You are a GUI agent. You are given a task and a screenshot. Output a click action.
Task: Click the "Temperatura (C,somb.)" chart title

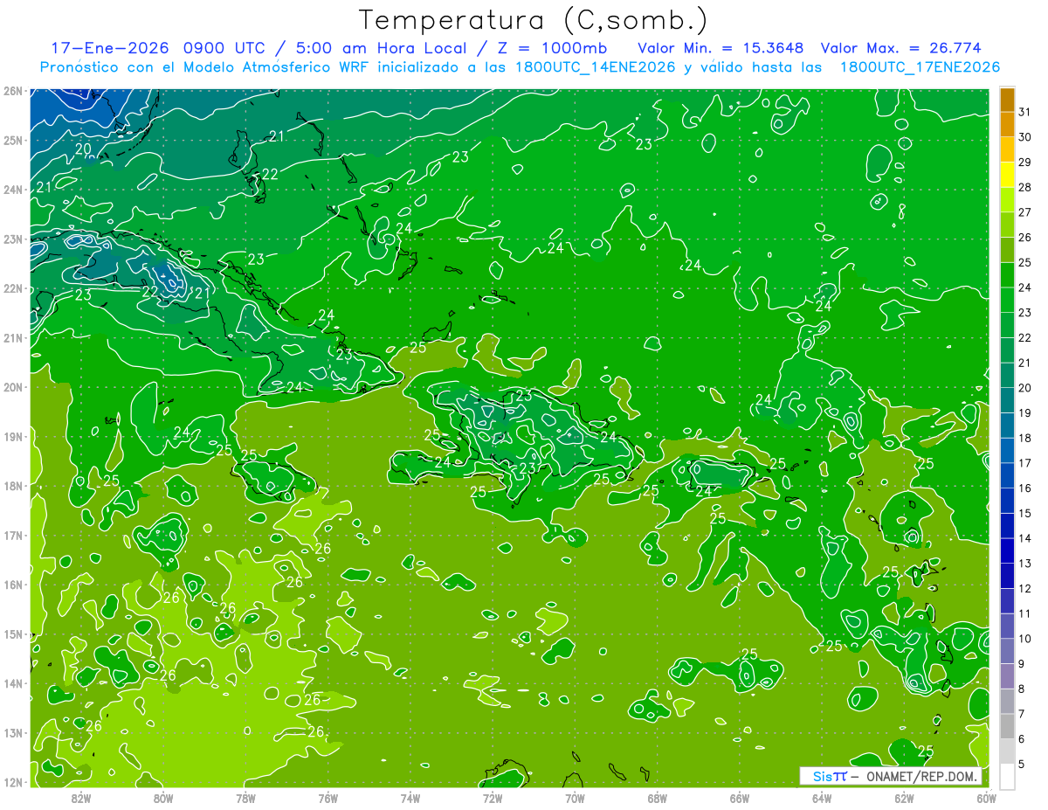(533, 20)
